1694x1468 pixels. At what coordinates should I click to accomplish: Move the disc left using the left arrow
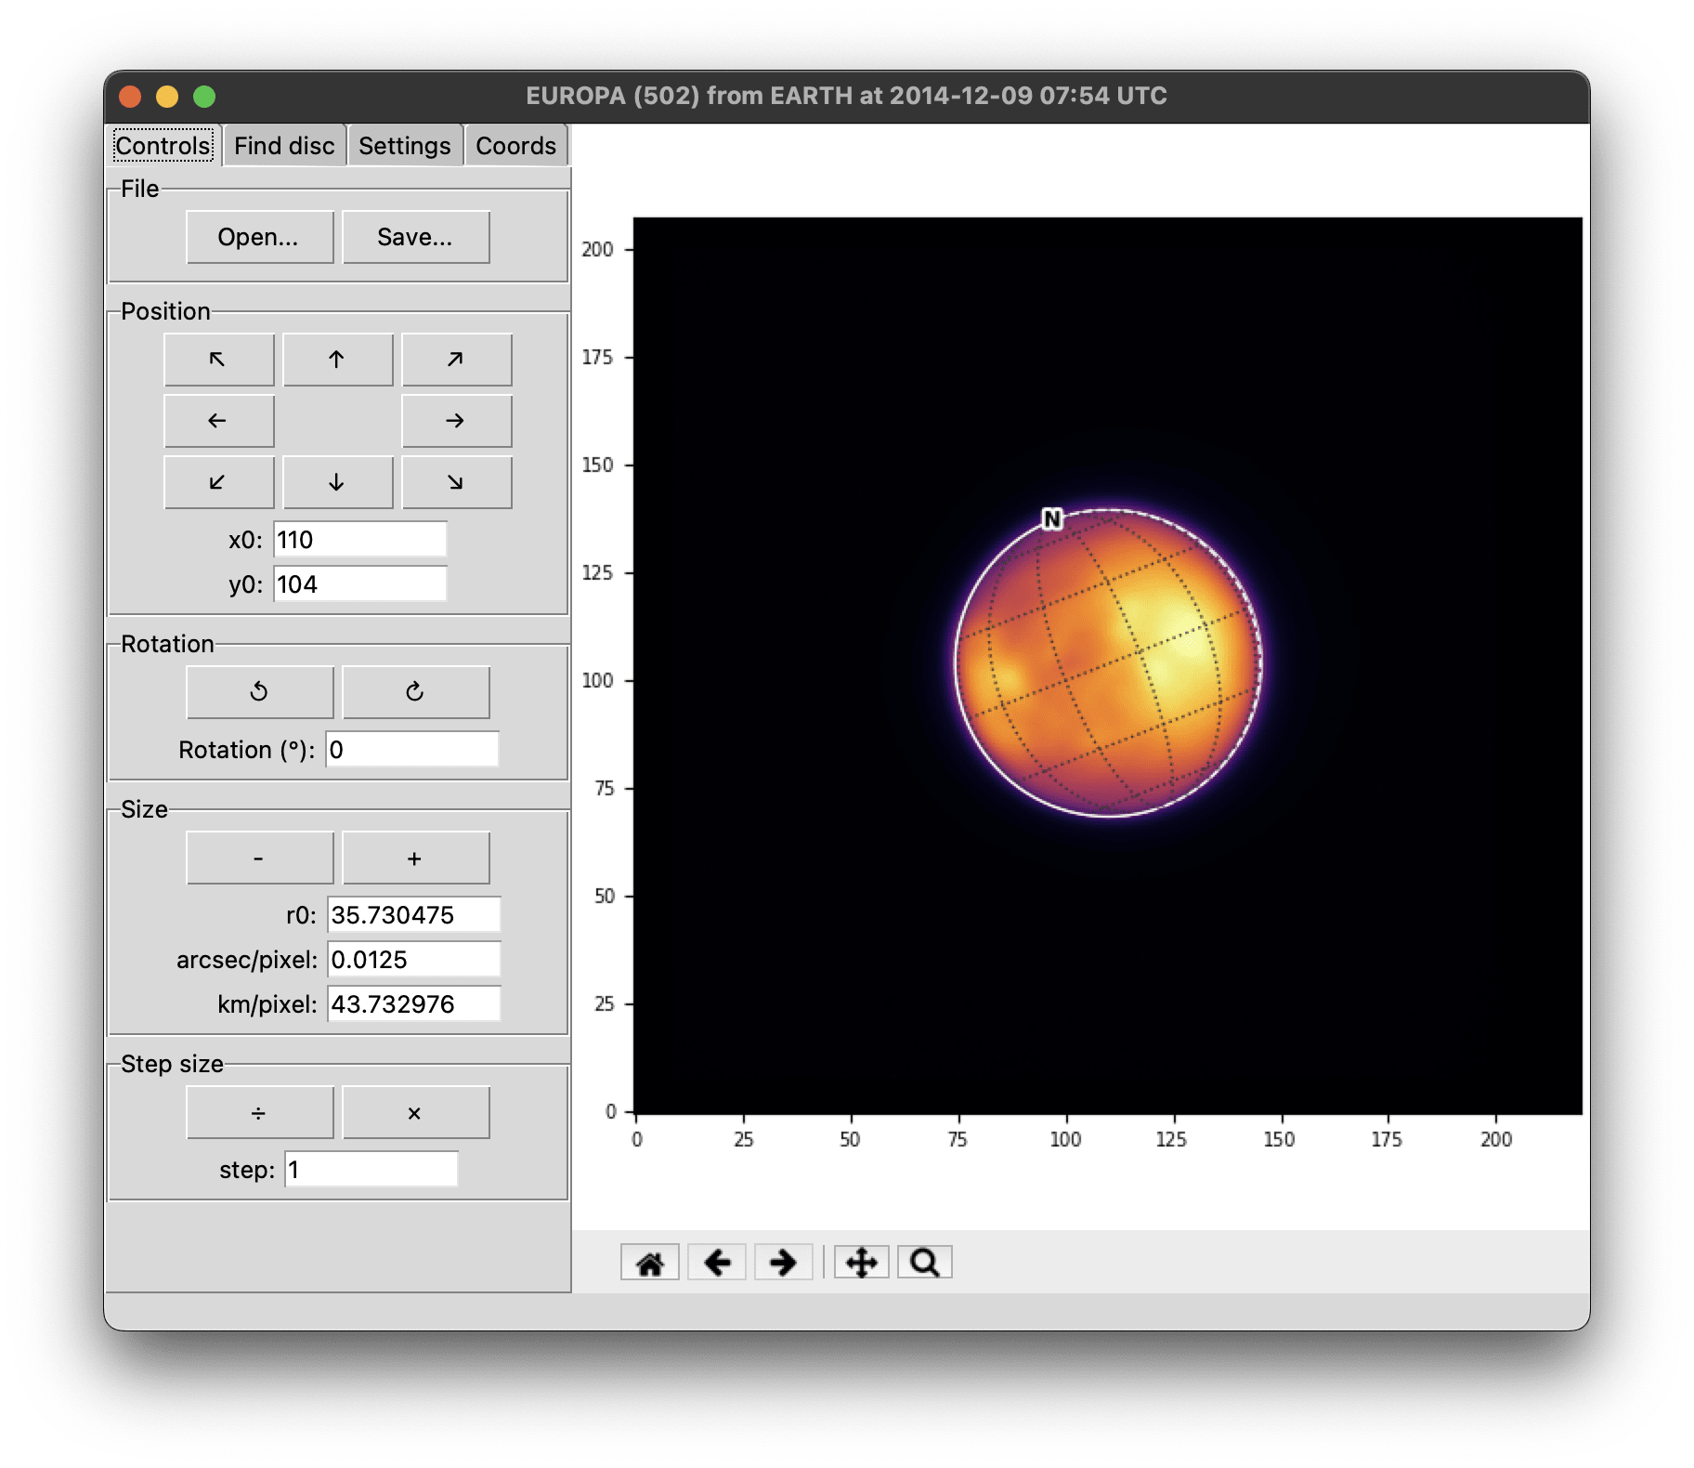(219, 420)
